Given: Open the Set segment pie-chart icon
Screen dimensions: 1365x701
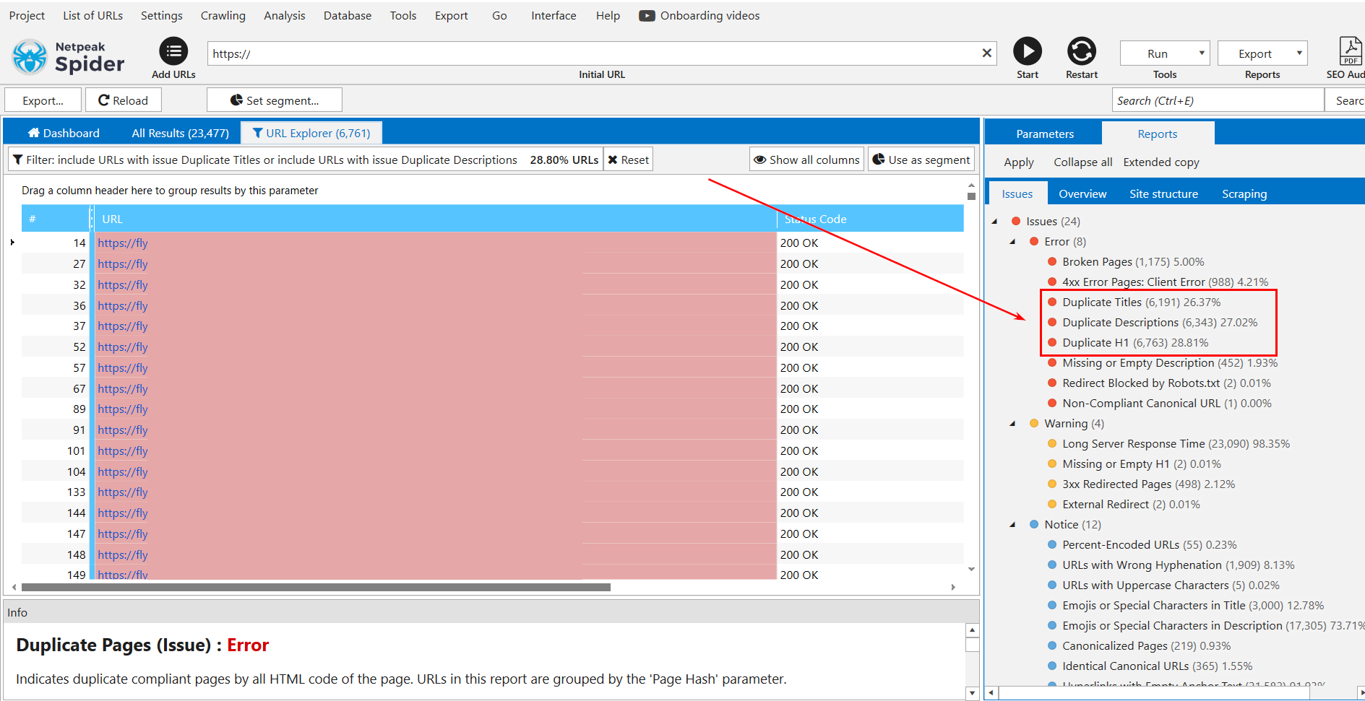Looking at the screenshot, I should 236,99.
